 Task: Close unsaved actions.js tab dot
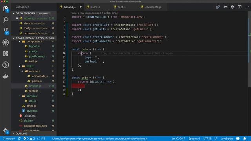point(80,7)
